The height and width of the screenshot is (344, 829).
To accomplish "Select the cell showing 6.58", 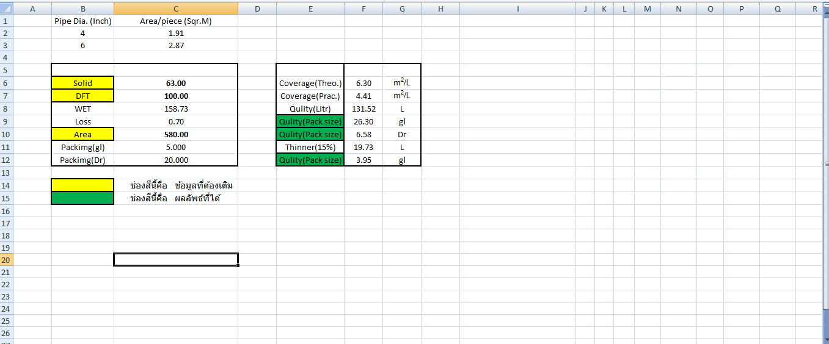I will tap(363, 134).
